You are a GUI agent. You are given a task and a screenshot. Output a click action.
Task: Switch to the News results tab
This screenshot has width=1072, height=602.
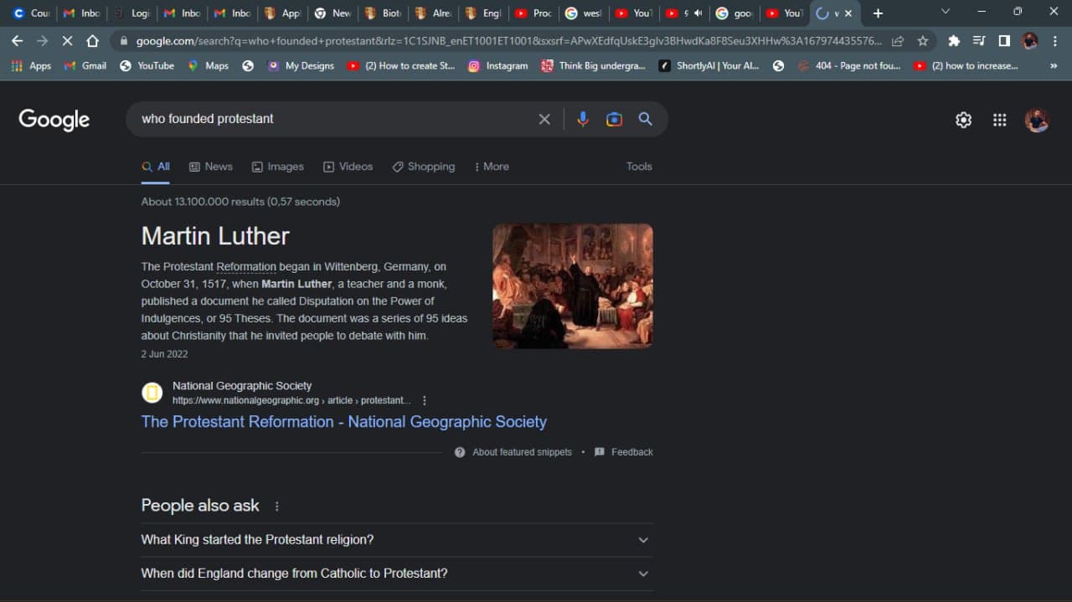[x=211, y=167]
